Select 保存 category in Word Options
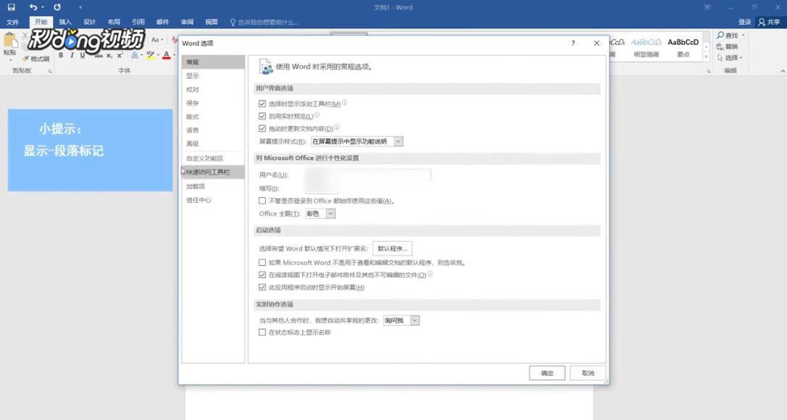The height and width of the screenshot is (420, 787). click(213, 103)
